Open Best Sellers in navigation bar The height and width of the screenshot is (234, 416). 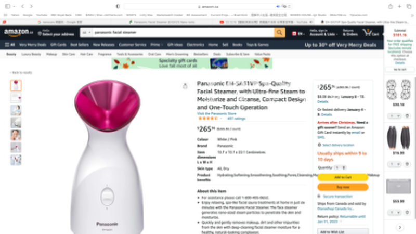[80, 45]
